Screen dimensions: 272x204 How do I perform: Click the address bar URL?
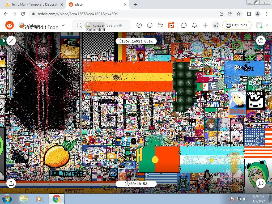point(78,14)
